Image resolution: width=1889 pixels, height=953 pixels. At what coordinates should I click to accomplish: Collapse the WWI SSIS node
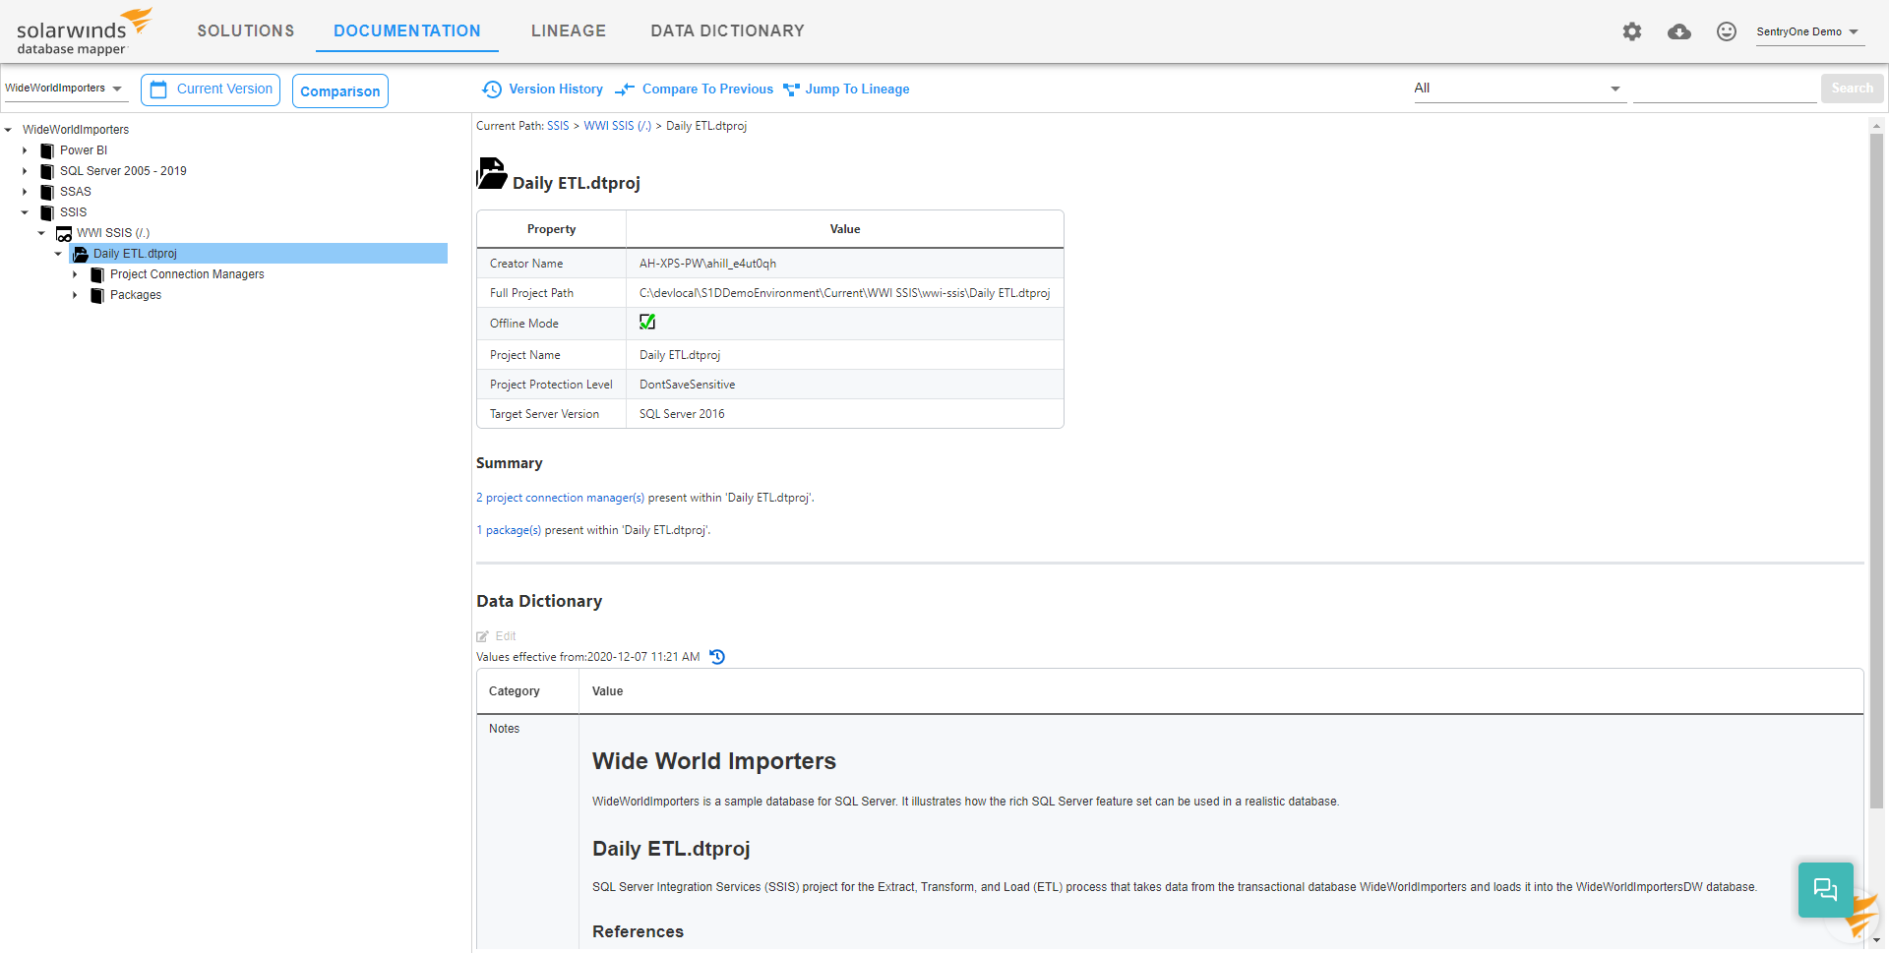[41, 233]
